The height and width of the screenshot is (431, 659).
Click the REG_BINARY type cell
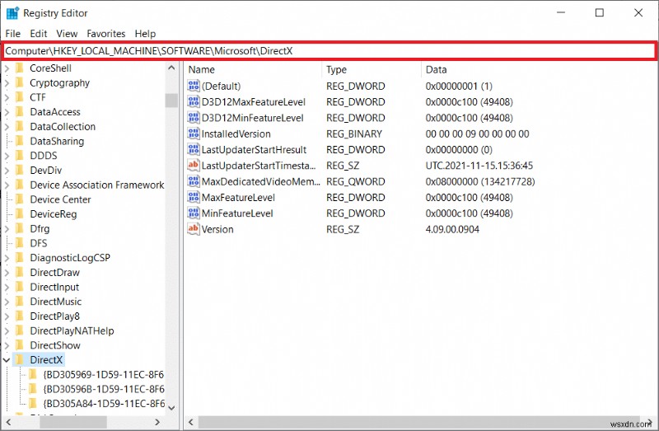(354, 134)
